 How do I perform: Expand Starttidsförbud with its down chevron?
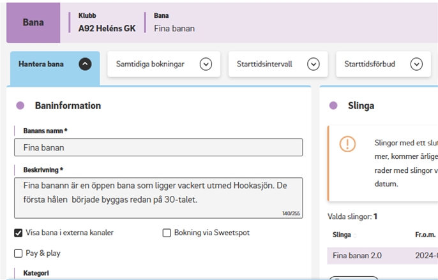[416, 64]
